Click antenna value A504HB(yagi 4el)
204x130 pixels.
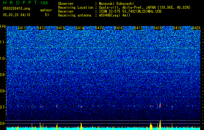click(x=114, y=15)
